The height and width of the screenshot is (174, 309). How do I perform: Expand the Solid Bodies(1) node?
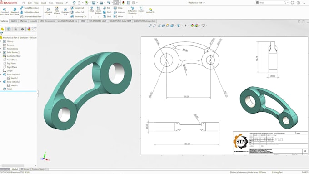1,52
